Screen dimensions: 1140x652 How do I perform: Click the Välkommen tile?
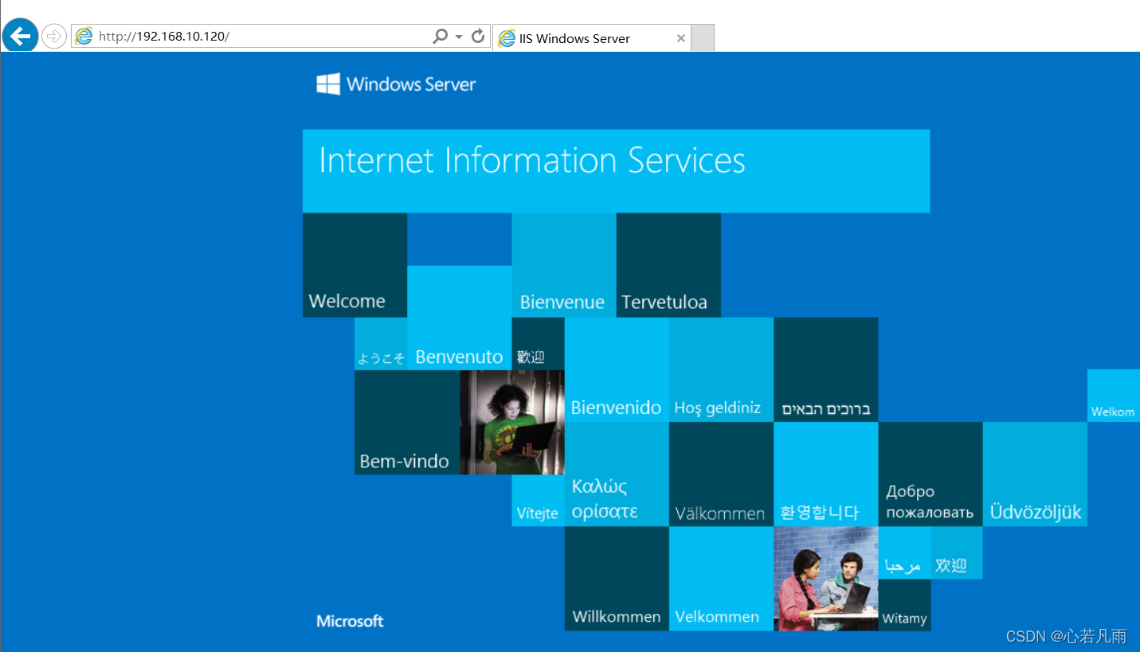tap(721, 474)
